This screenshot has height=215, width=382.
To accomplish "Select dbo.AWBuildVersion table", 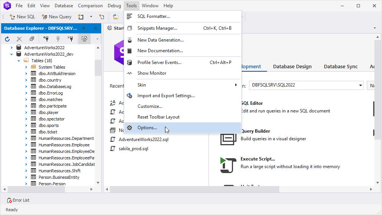I will click(x=57, y=74).
